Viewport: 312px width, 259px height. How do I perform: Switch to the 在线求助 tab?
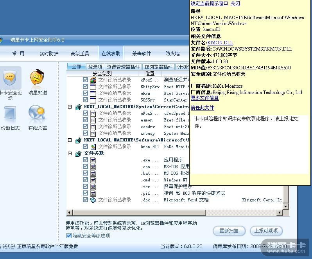[111, 53]
